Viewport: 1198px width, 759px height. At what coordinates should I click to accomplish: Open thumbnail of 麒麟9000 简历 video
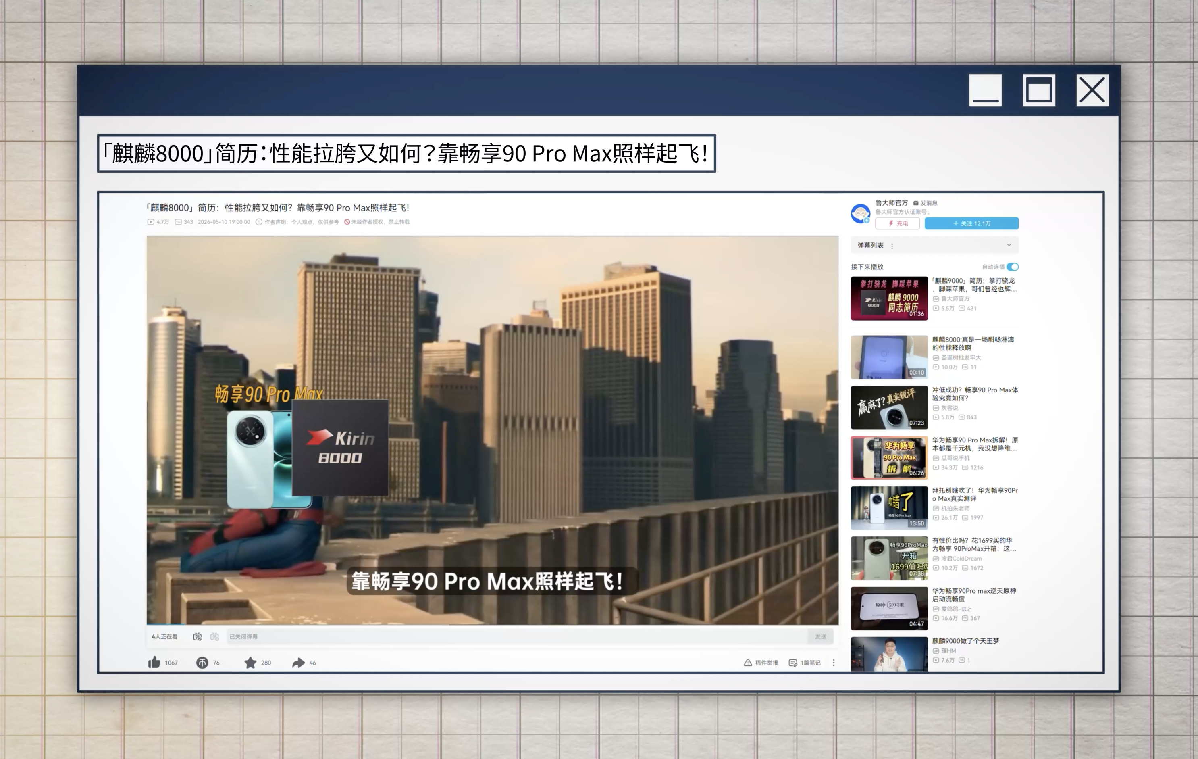[x=889, y=298]
